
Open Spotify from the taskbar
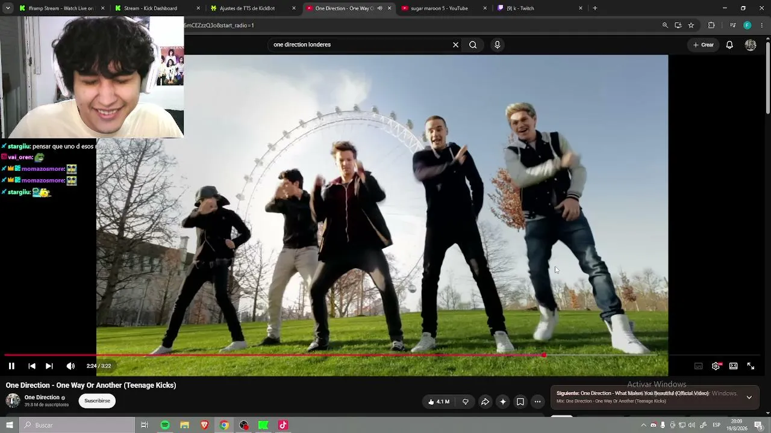(165, 425)
